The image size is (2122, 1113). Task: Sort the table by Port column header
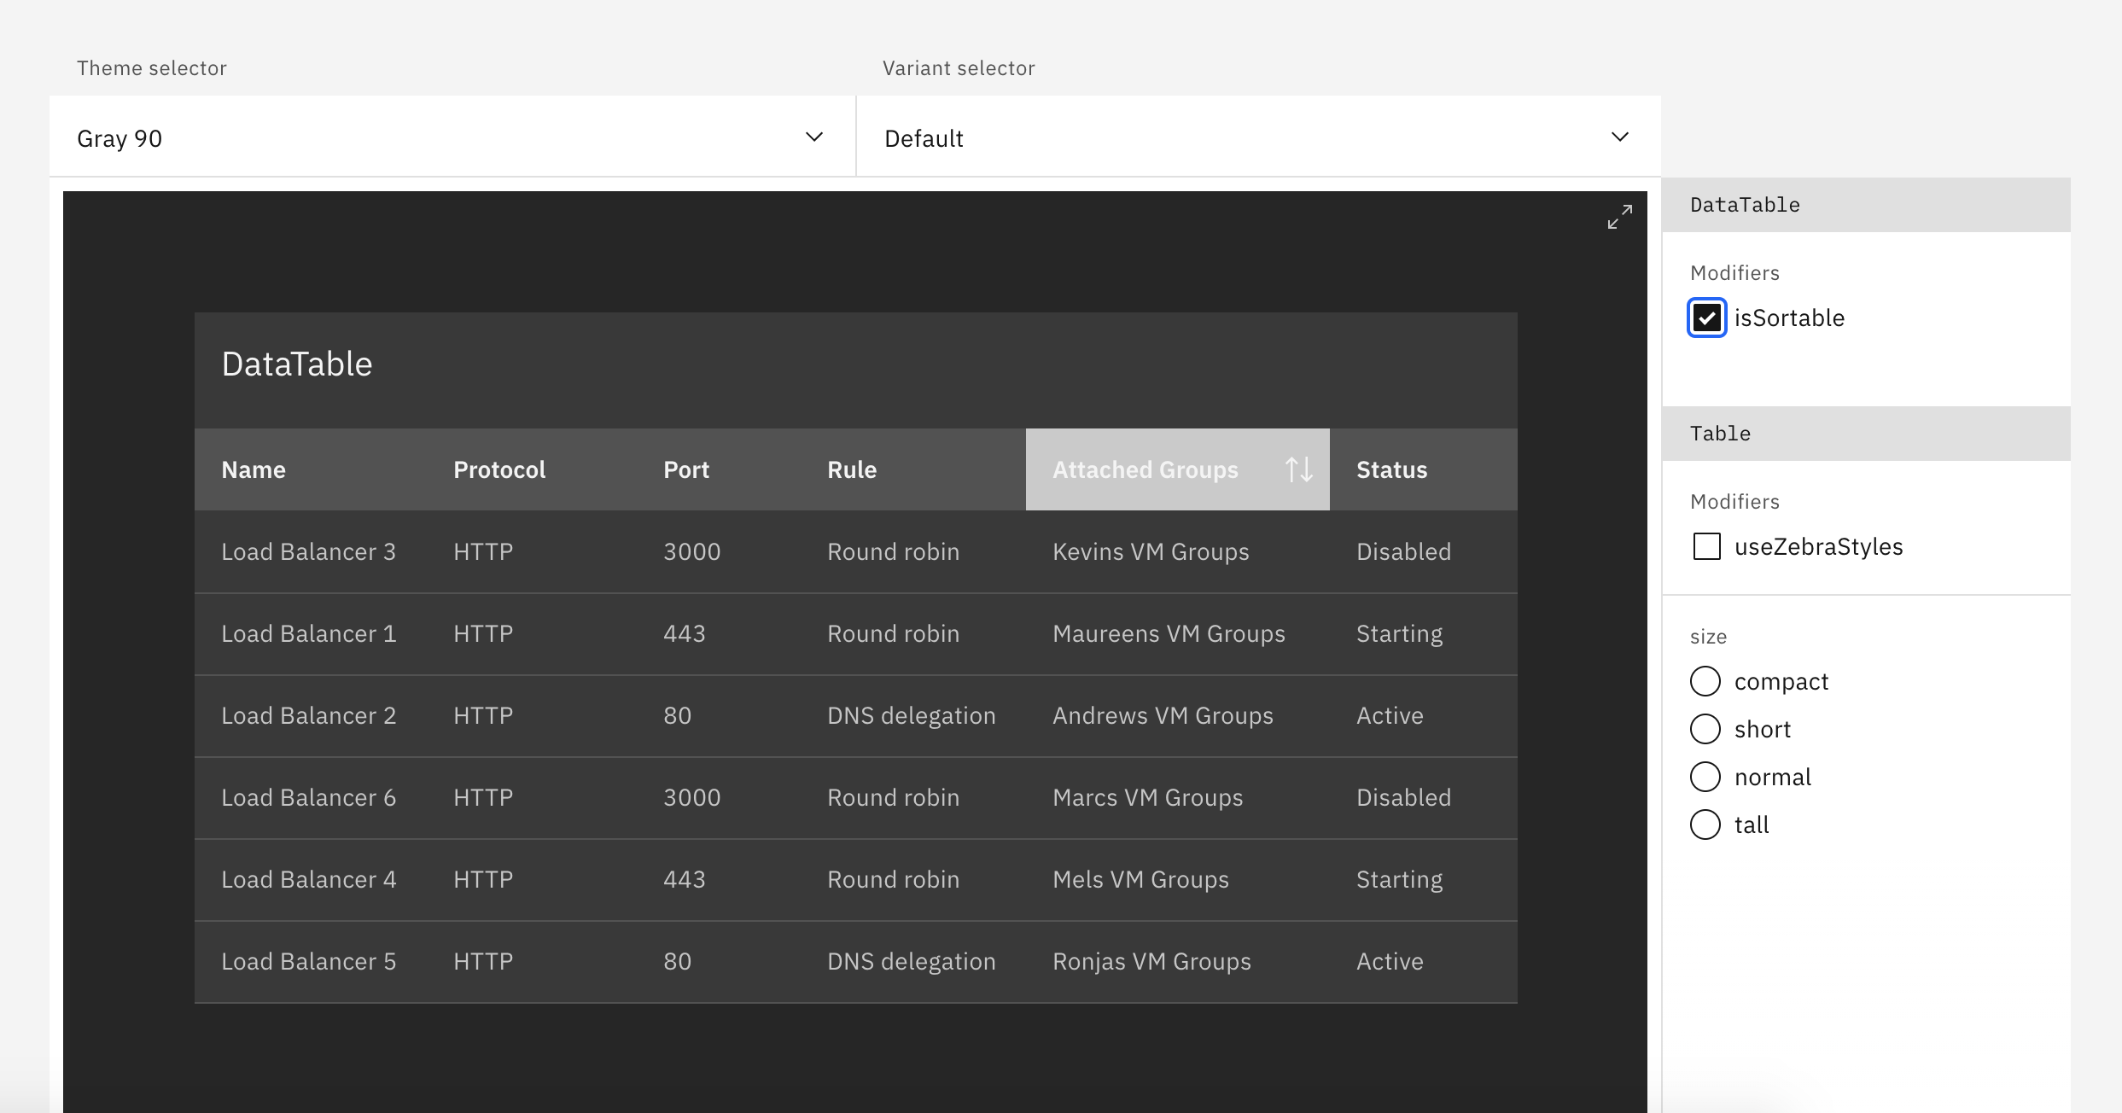(719, 469)
